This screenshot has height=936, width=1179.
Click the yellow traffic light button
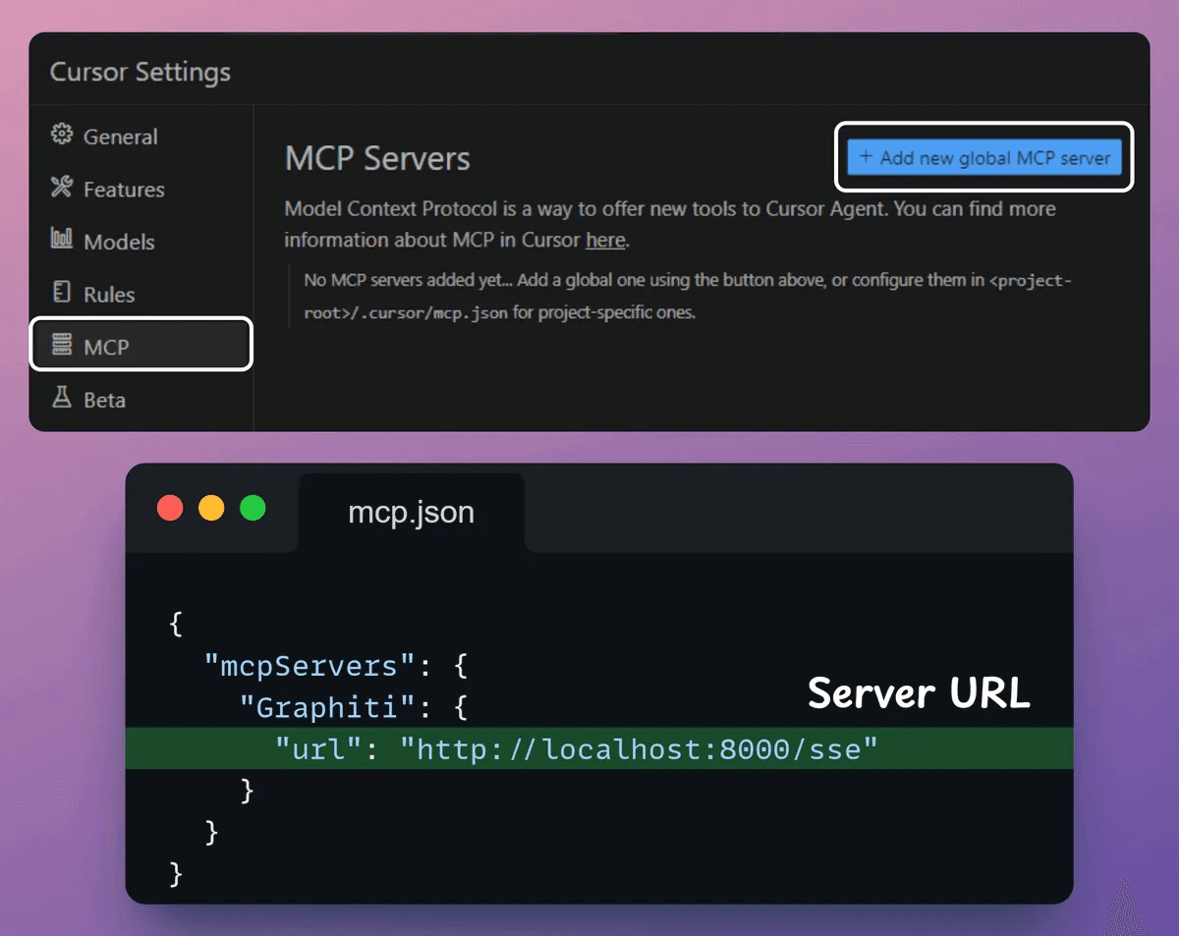point(212,508)
